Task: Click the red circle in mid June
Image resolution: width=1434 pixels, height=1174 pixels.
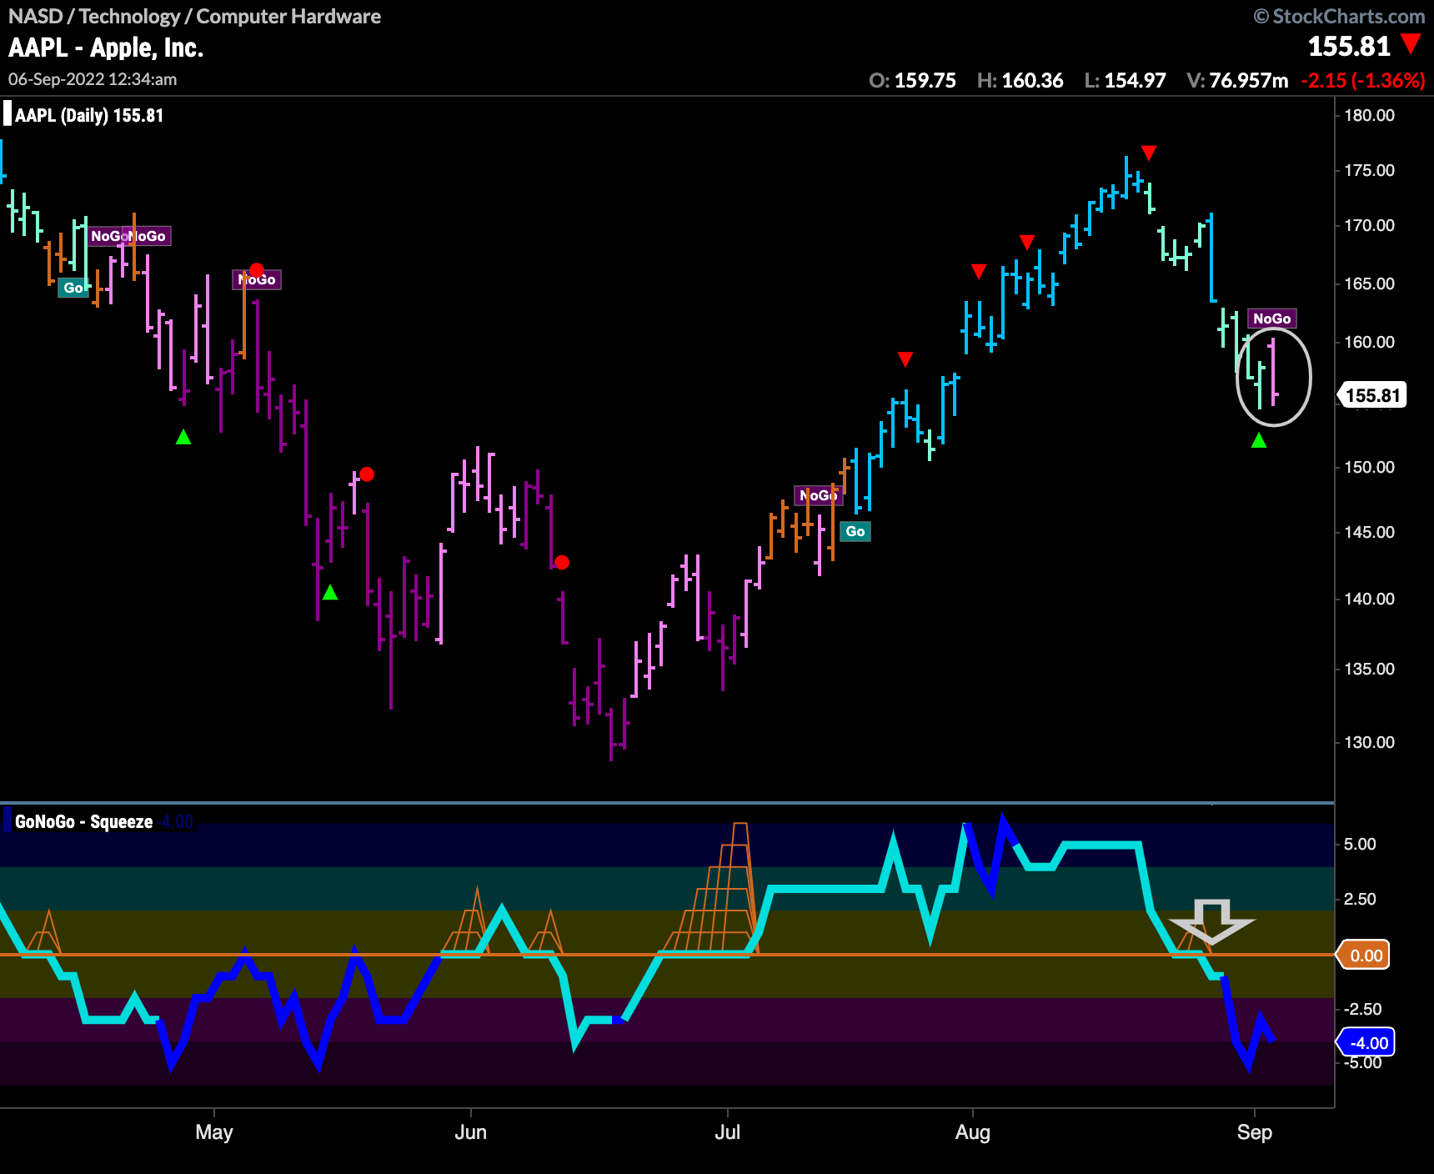Action: [562, 563]
